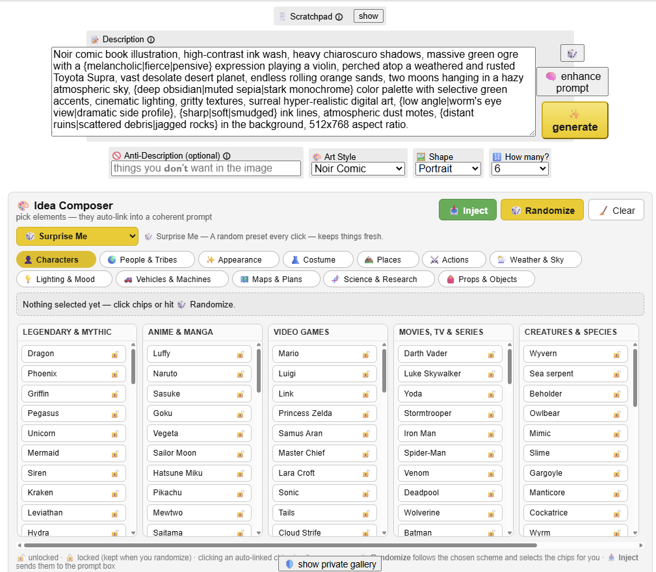Show the Scratchpad
The width and height of the screenshot is (656, 572).
[369, 16]
